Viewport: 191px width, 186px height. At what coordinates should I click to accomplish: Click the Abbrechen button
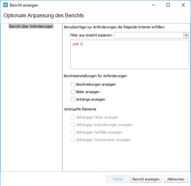(176, 179)
